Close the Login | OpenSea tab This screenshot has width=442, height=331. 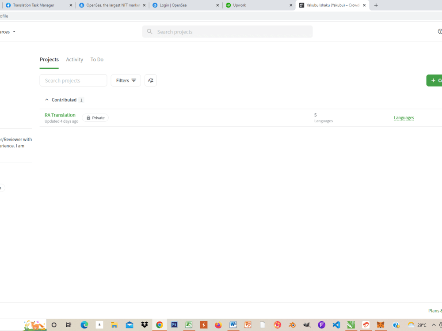click(x=217, y=5)
